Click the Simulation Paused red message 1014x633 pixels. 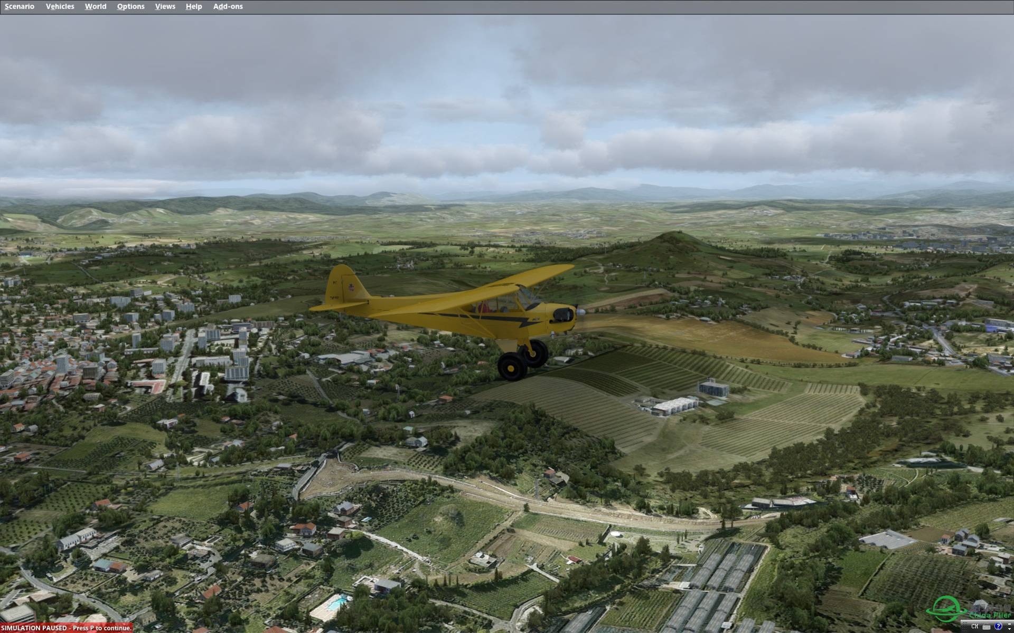66,628
